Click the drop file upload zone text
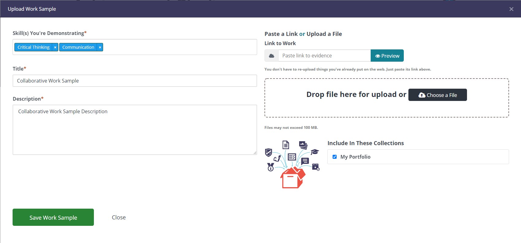 [x=356, y=94]
